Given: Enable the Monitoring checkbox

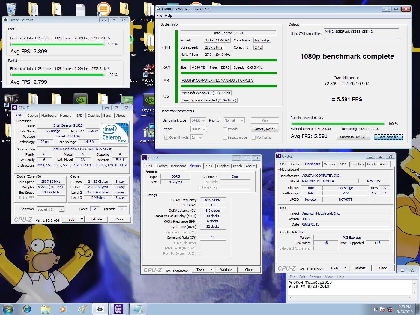Looking at the screenshot, I should pyautogui.click(x=253, y=137).
